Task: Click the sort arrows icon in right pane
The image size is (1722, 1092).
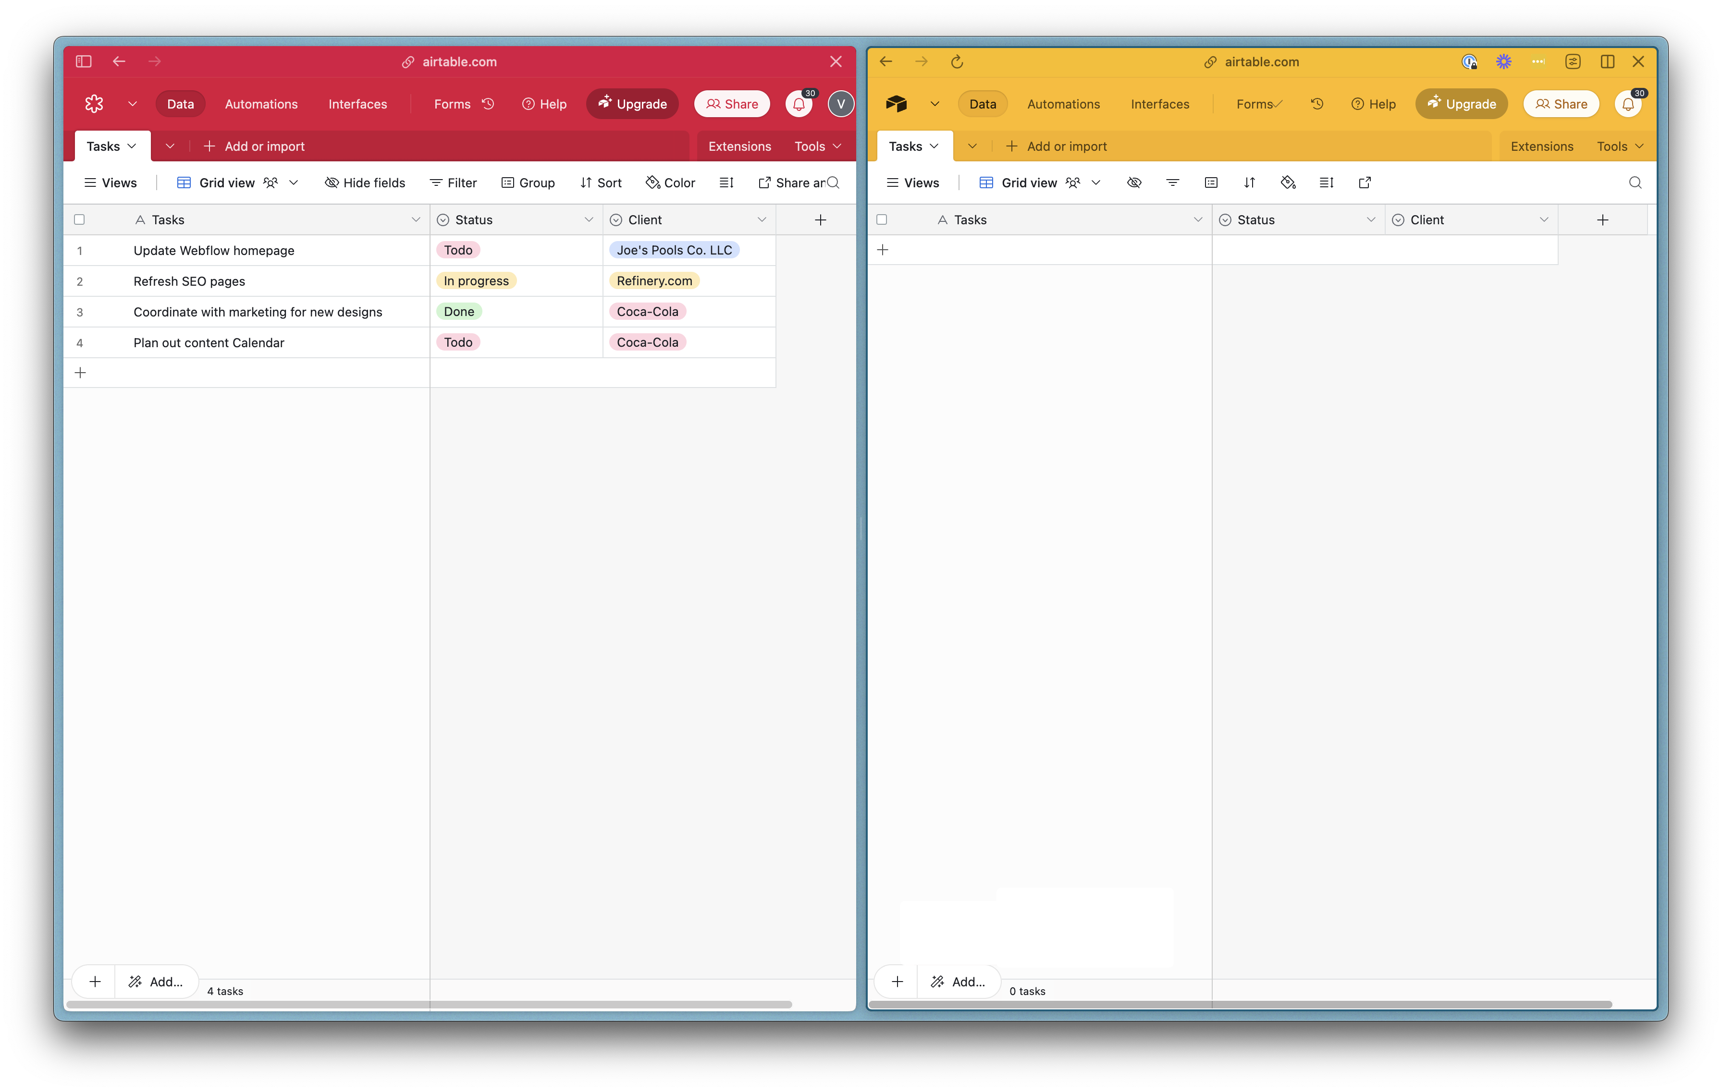Action: point(1249,183)
